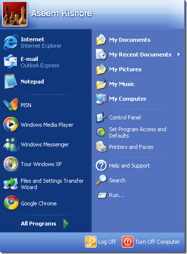Choose the My Recent Documents label
187x254 pixels.
[x=140, y=55]
